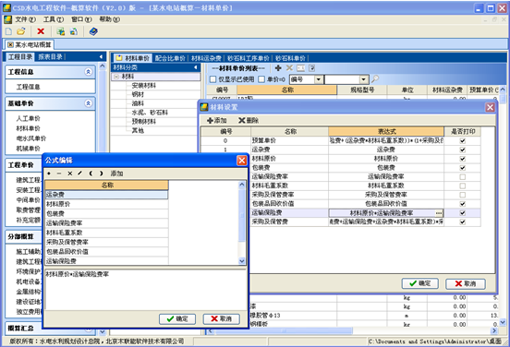The image size is (510, 347).
Task: Click 添加 in 公式编辑 toolbar
Action: 116,173
